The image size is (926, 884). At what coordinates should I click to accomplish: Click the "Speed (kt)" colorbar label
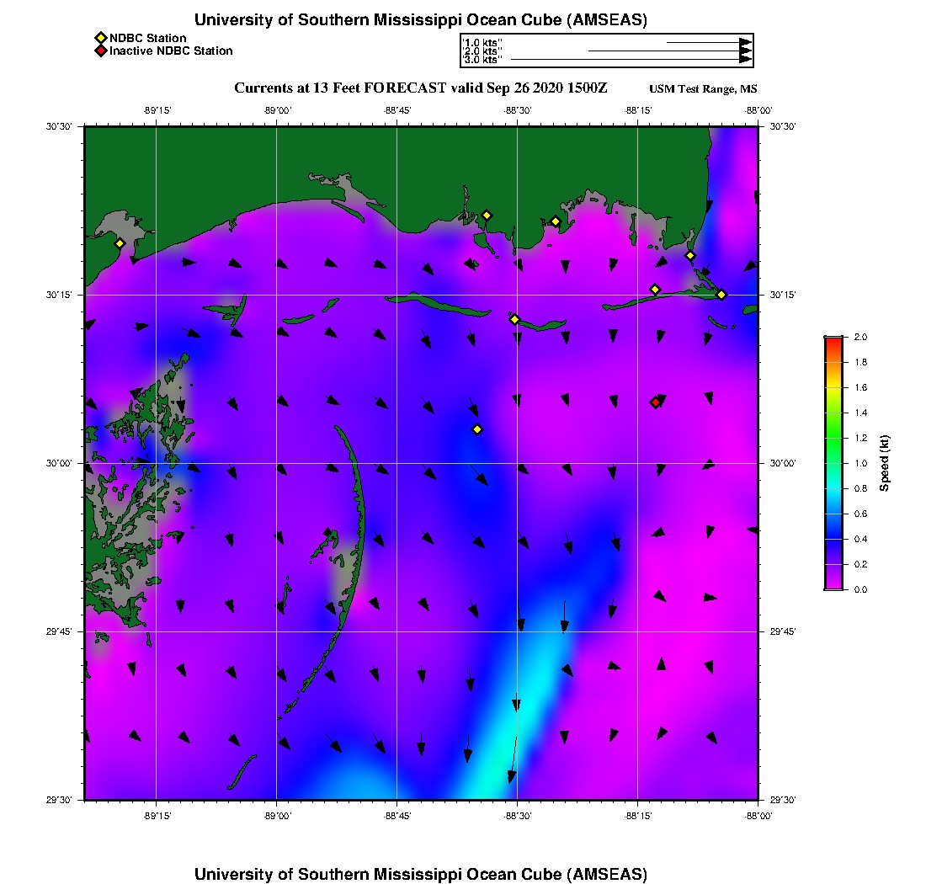884,463
